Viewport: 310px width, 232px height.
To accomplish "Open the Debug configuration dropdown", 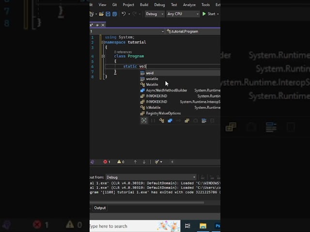I will (x=155, y=14).
